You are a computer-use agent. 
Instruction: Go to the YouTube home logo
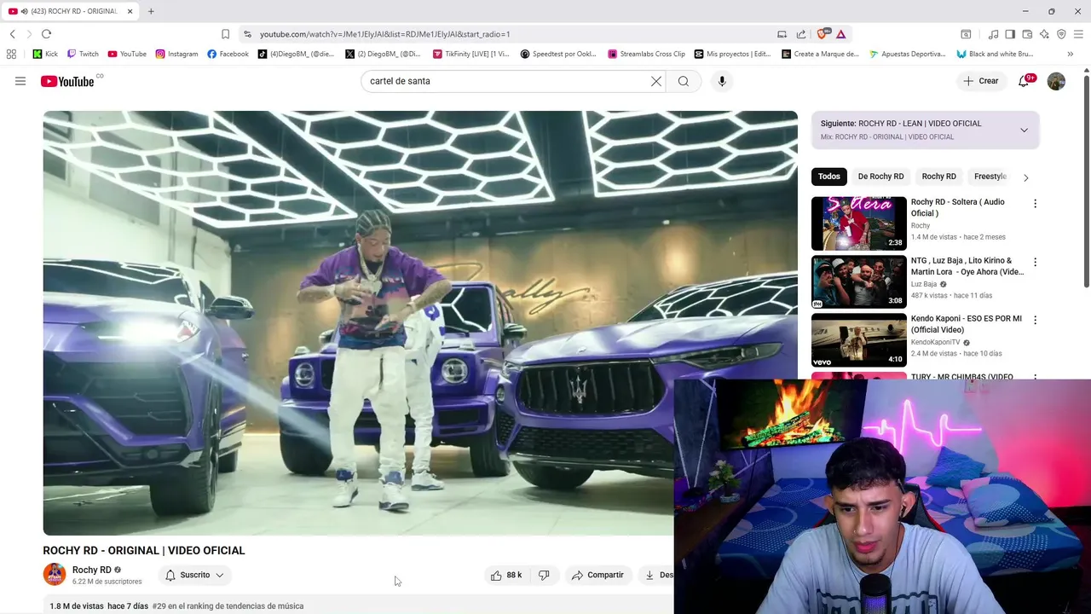[x=67, y=81]
